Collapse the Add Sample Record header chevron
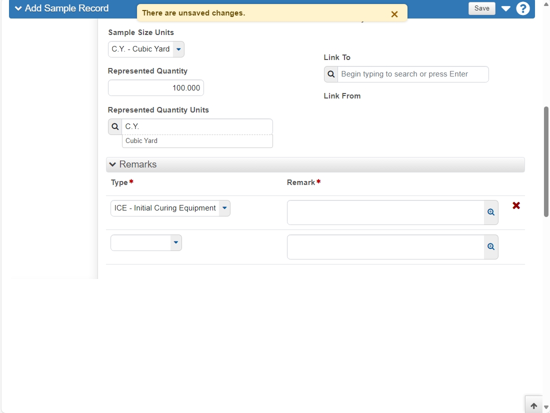550x413 pixels. (x=18, y=8)
